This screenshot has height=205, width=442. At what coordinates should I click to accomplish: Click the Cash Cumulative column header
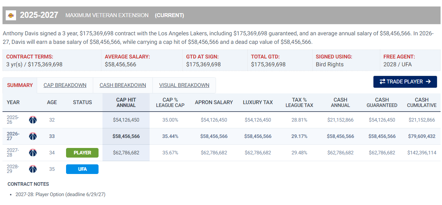click(422, 102)
